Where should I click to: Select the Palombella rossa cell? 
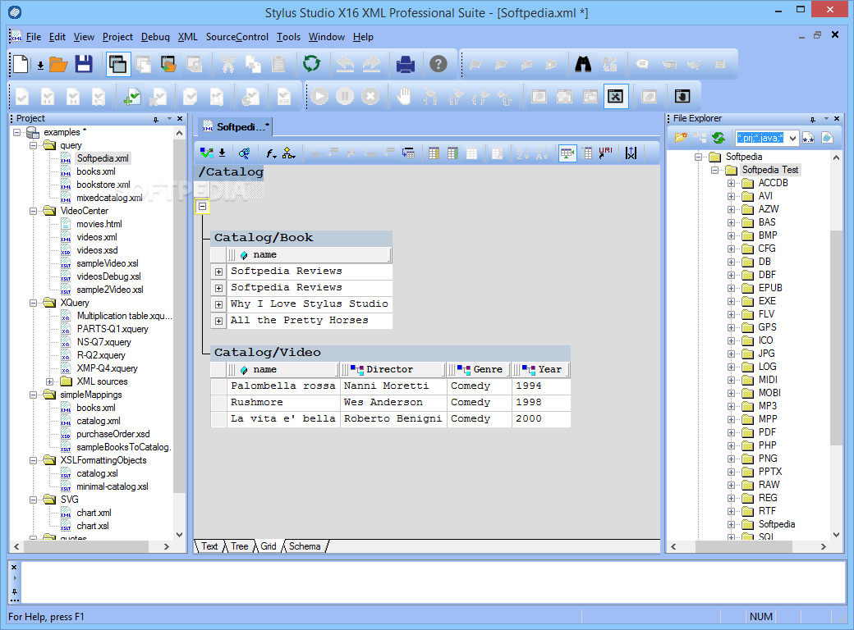pos(283,386)
